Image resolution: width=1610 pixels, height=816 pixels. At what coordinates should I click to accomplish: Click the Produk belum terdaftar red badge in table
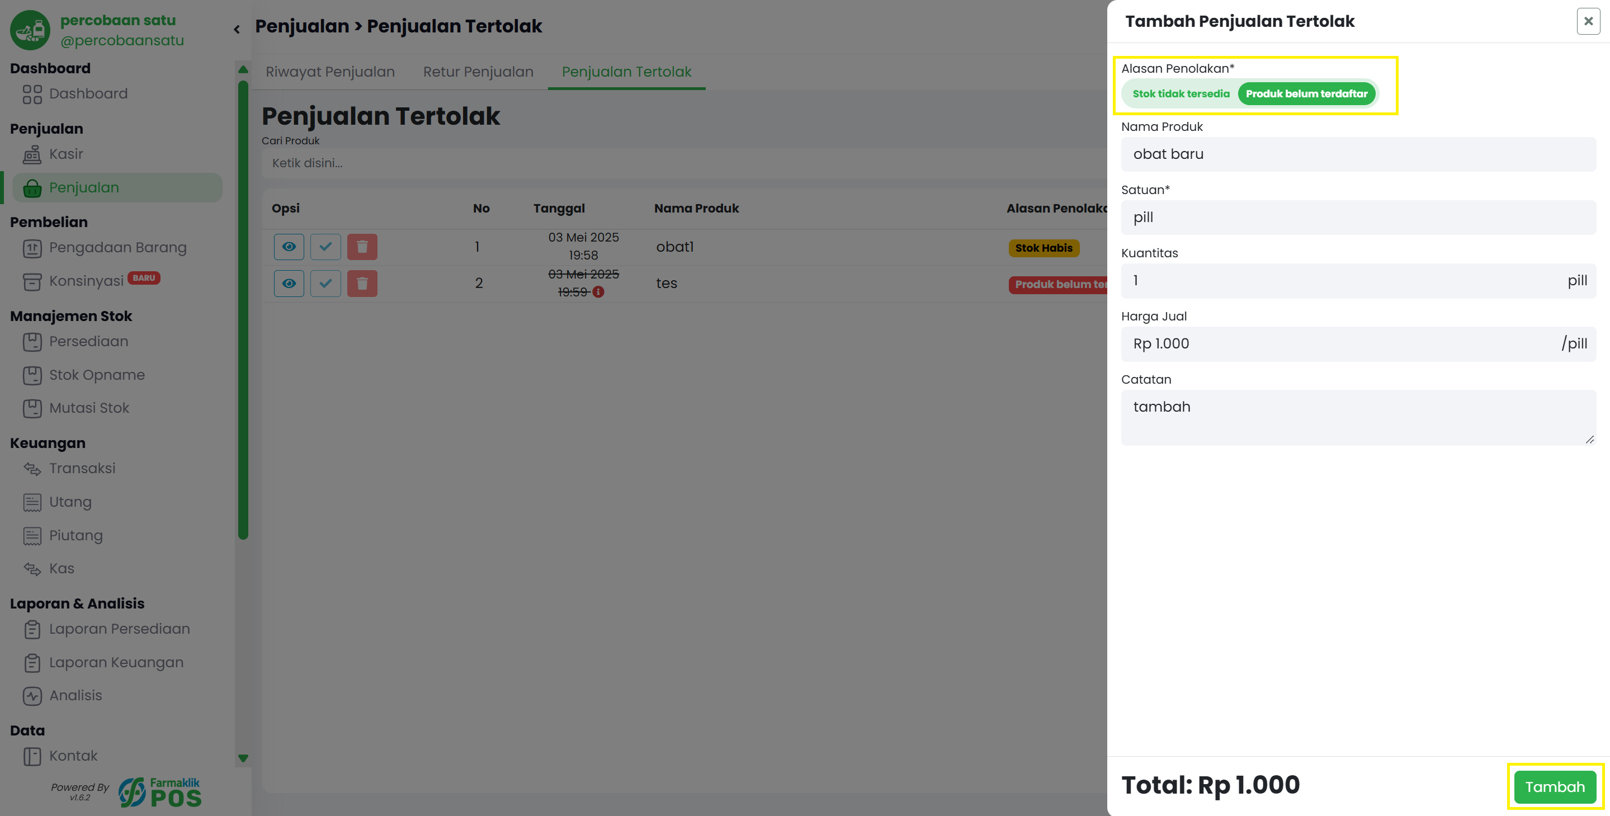[1058, 285]
